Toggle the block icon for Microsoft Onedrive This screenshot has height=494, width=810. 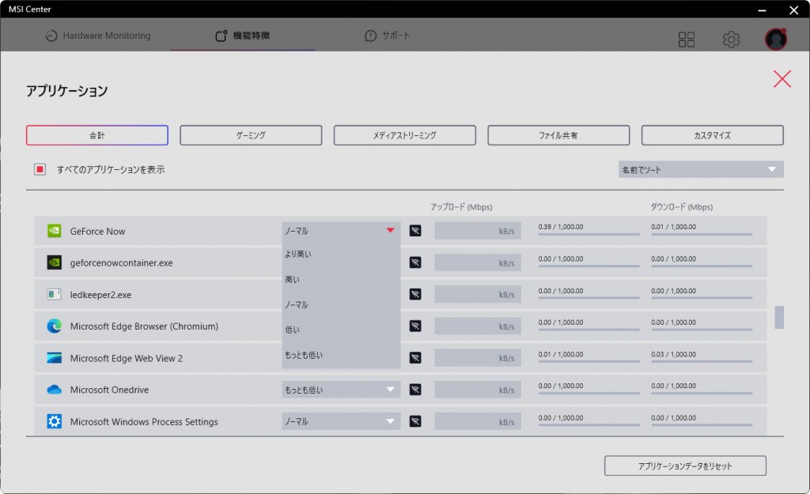[415, 390]
